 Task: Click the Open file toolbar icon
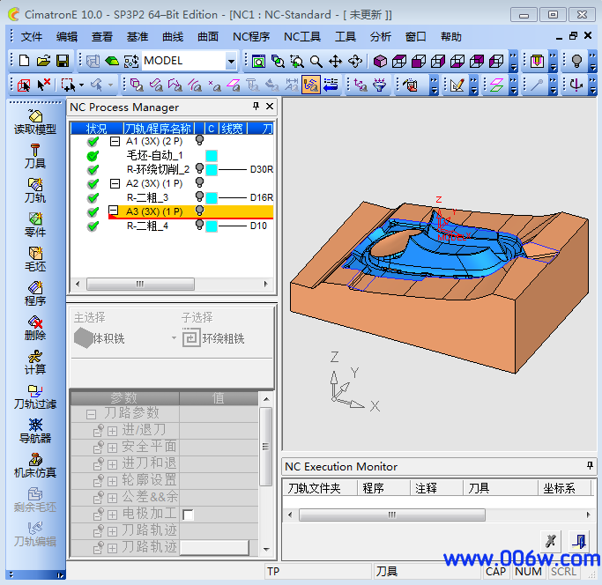pos(43,61)
